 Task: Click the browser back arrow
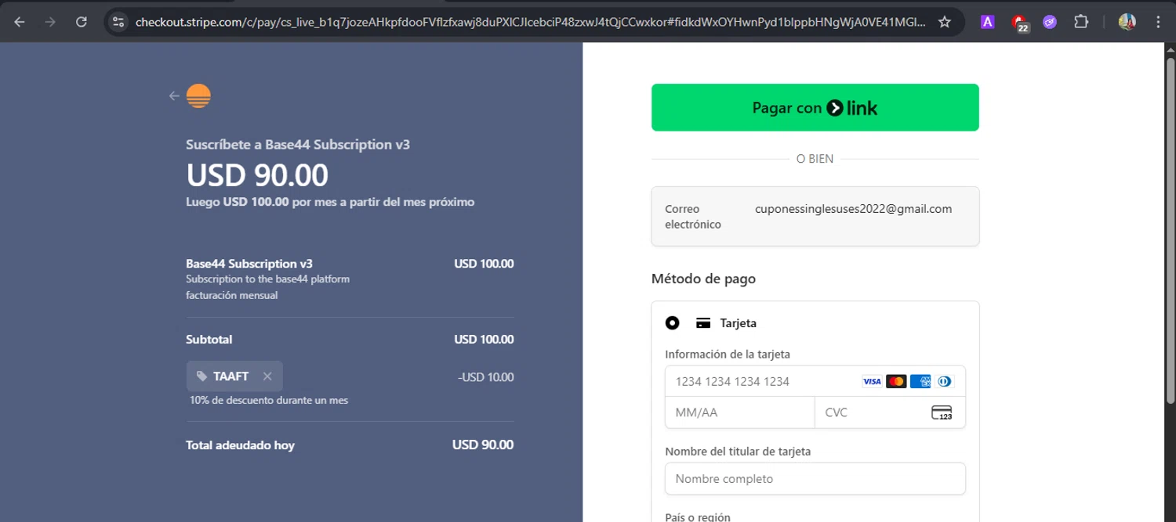(x=20, y=22)
